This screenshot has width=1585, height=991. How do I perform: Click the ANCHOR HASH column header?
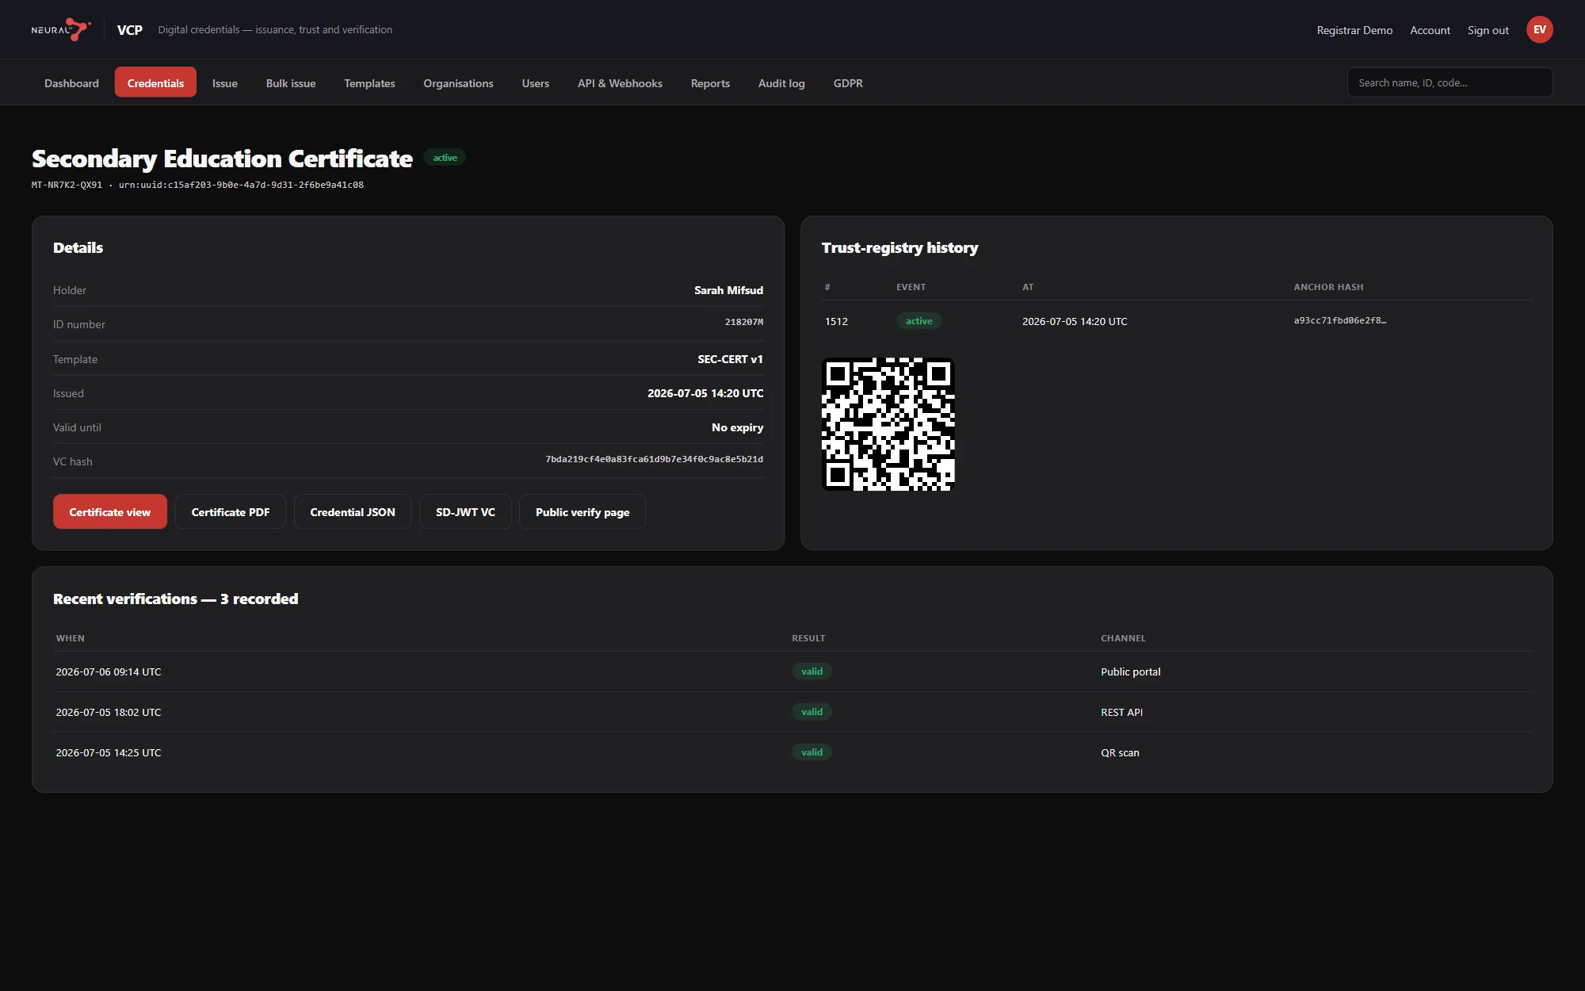tap(1328, 287)
